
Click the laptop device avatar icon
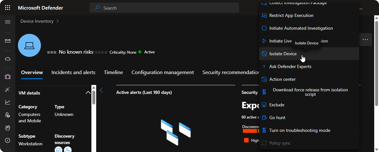29,45
